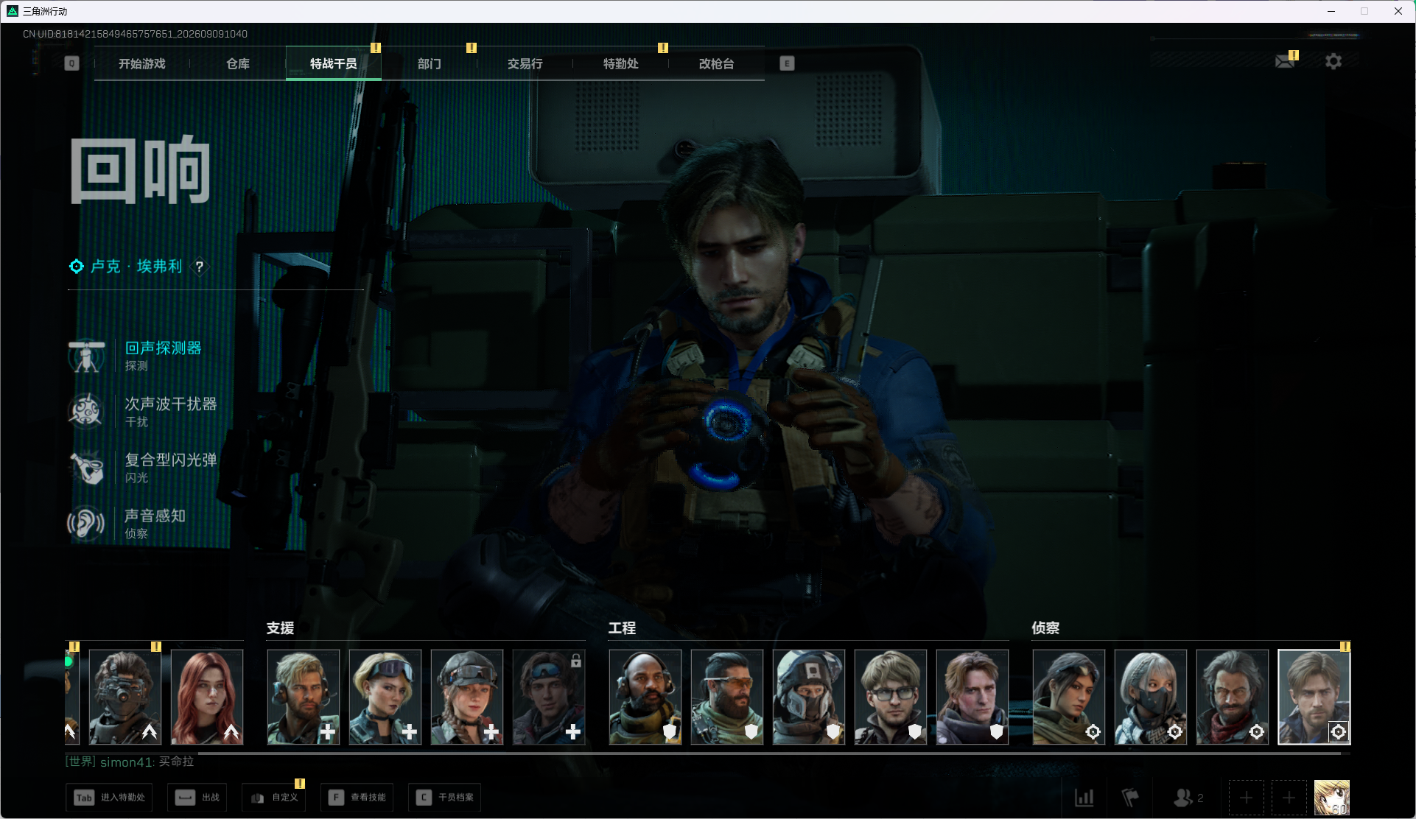Switch to the 特勤处 tab
Screen dimensions: 1416x819
[x=621, y=63]
